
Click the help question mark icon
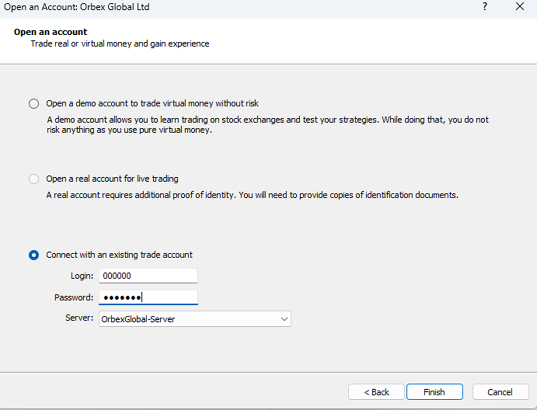click(x=485, y=7)
